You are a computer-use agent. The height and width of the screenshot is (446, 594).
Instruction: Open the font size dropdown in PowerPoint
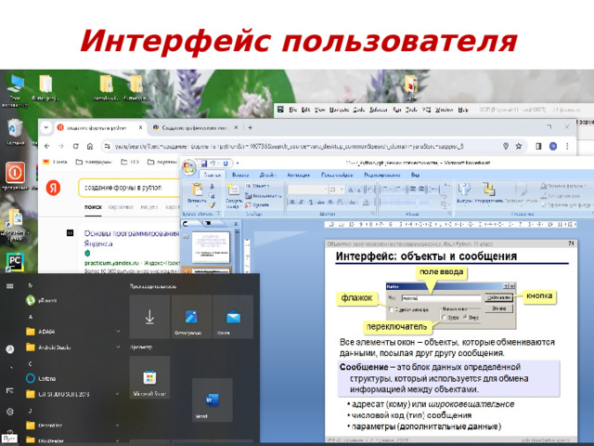pyautogui.click(x=342, y=190)
